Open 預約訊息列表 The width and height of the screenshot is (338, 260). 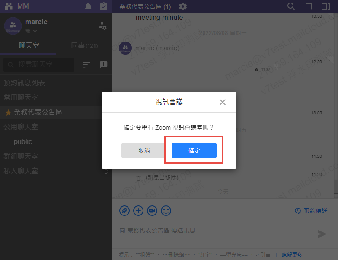point(24,83)
